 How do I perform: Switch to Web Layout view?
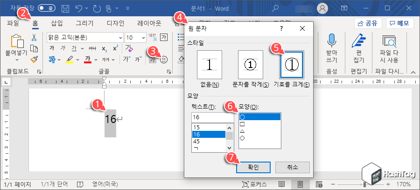click(319, 184)
